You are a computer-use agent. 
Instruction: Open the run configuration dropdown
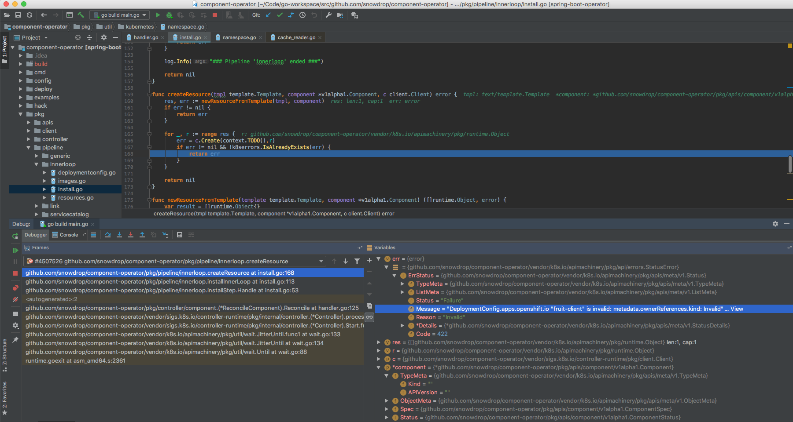[x=120, y=15]
